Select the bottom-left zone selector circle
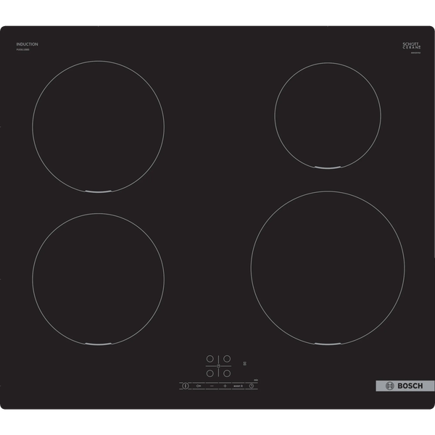Viewport: 435px width, 435px height. click(210, 374)
